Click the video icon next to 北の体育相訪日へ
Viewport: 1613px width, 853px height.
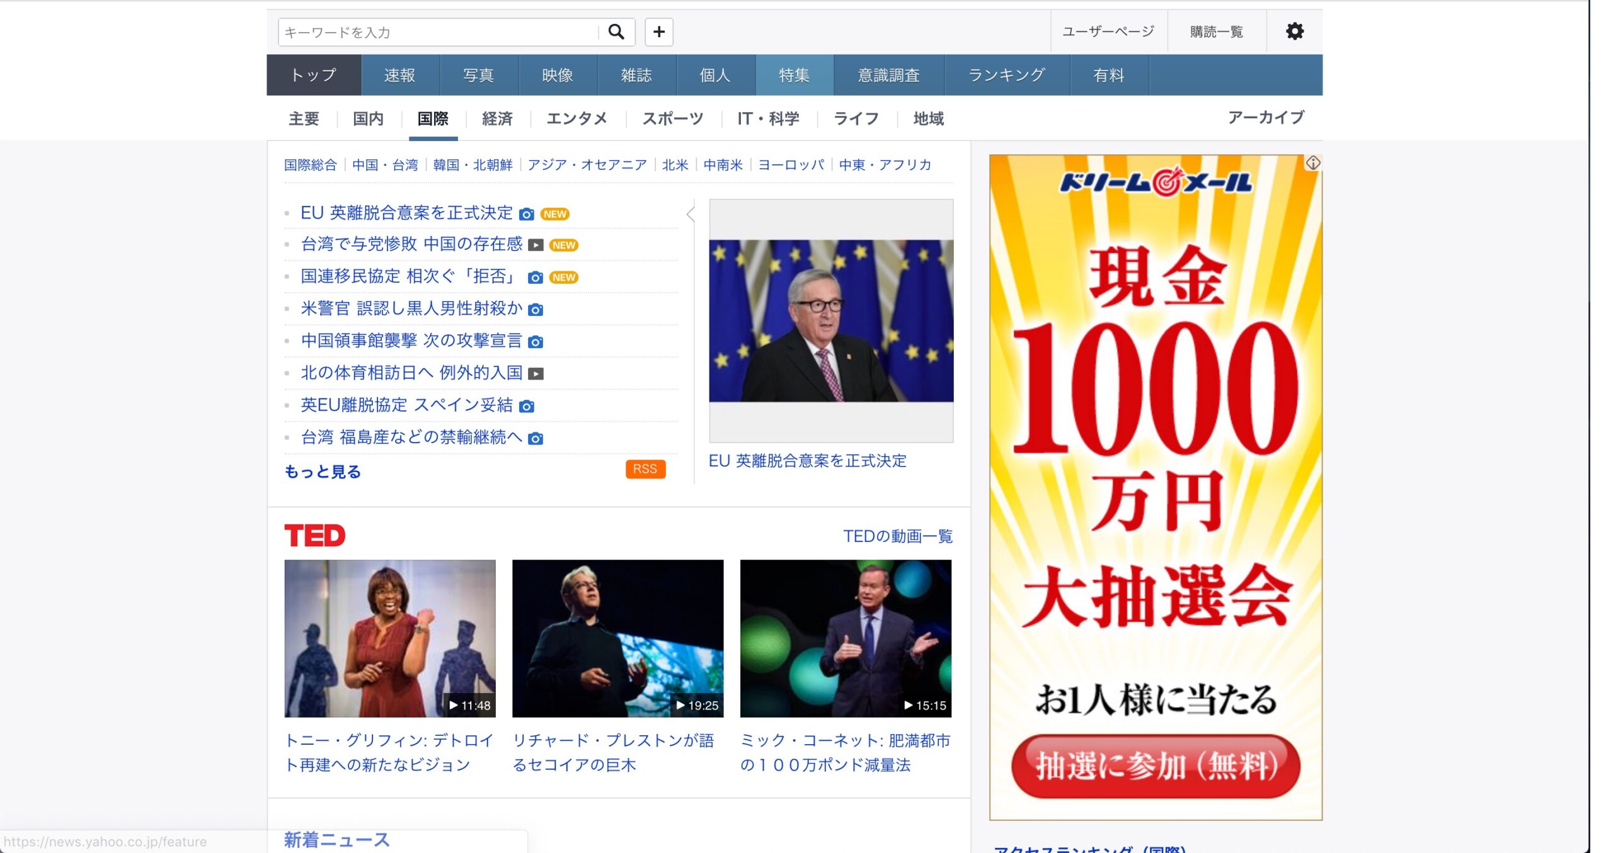point(536,374)
